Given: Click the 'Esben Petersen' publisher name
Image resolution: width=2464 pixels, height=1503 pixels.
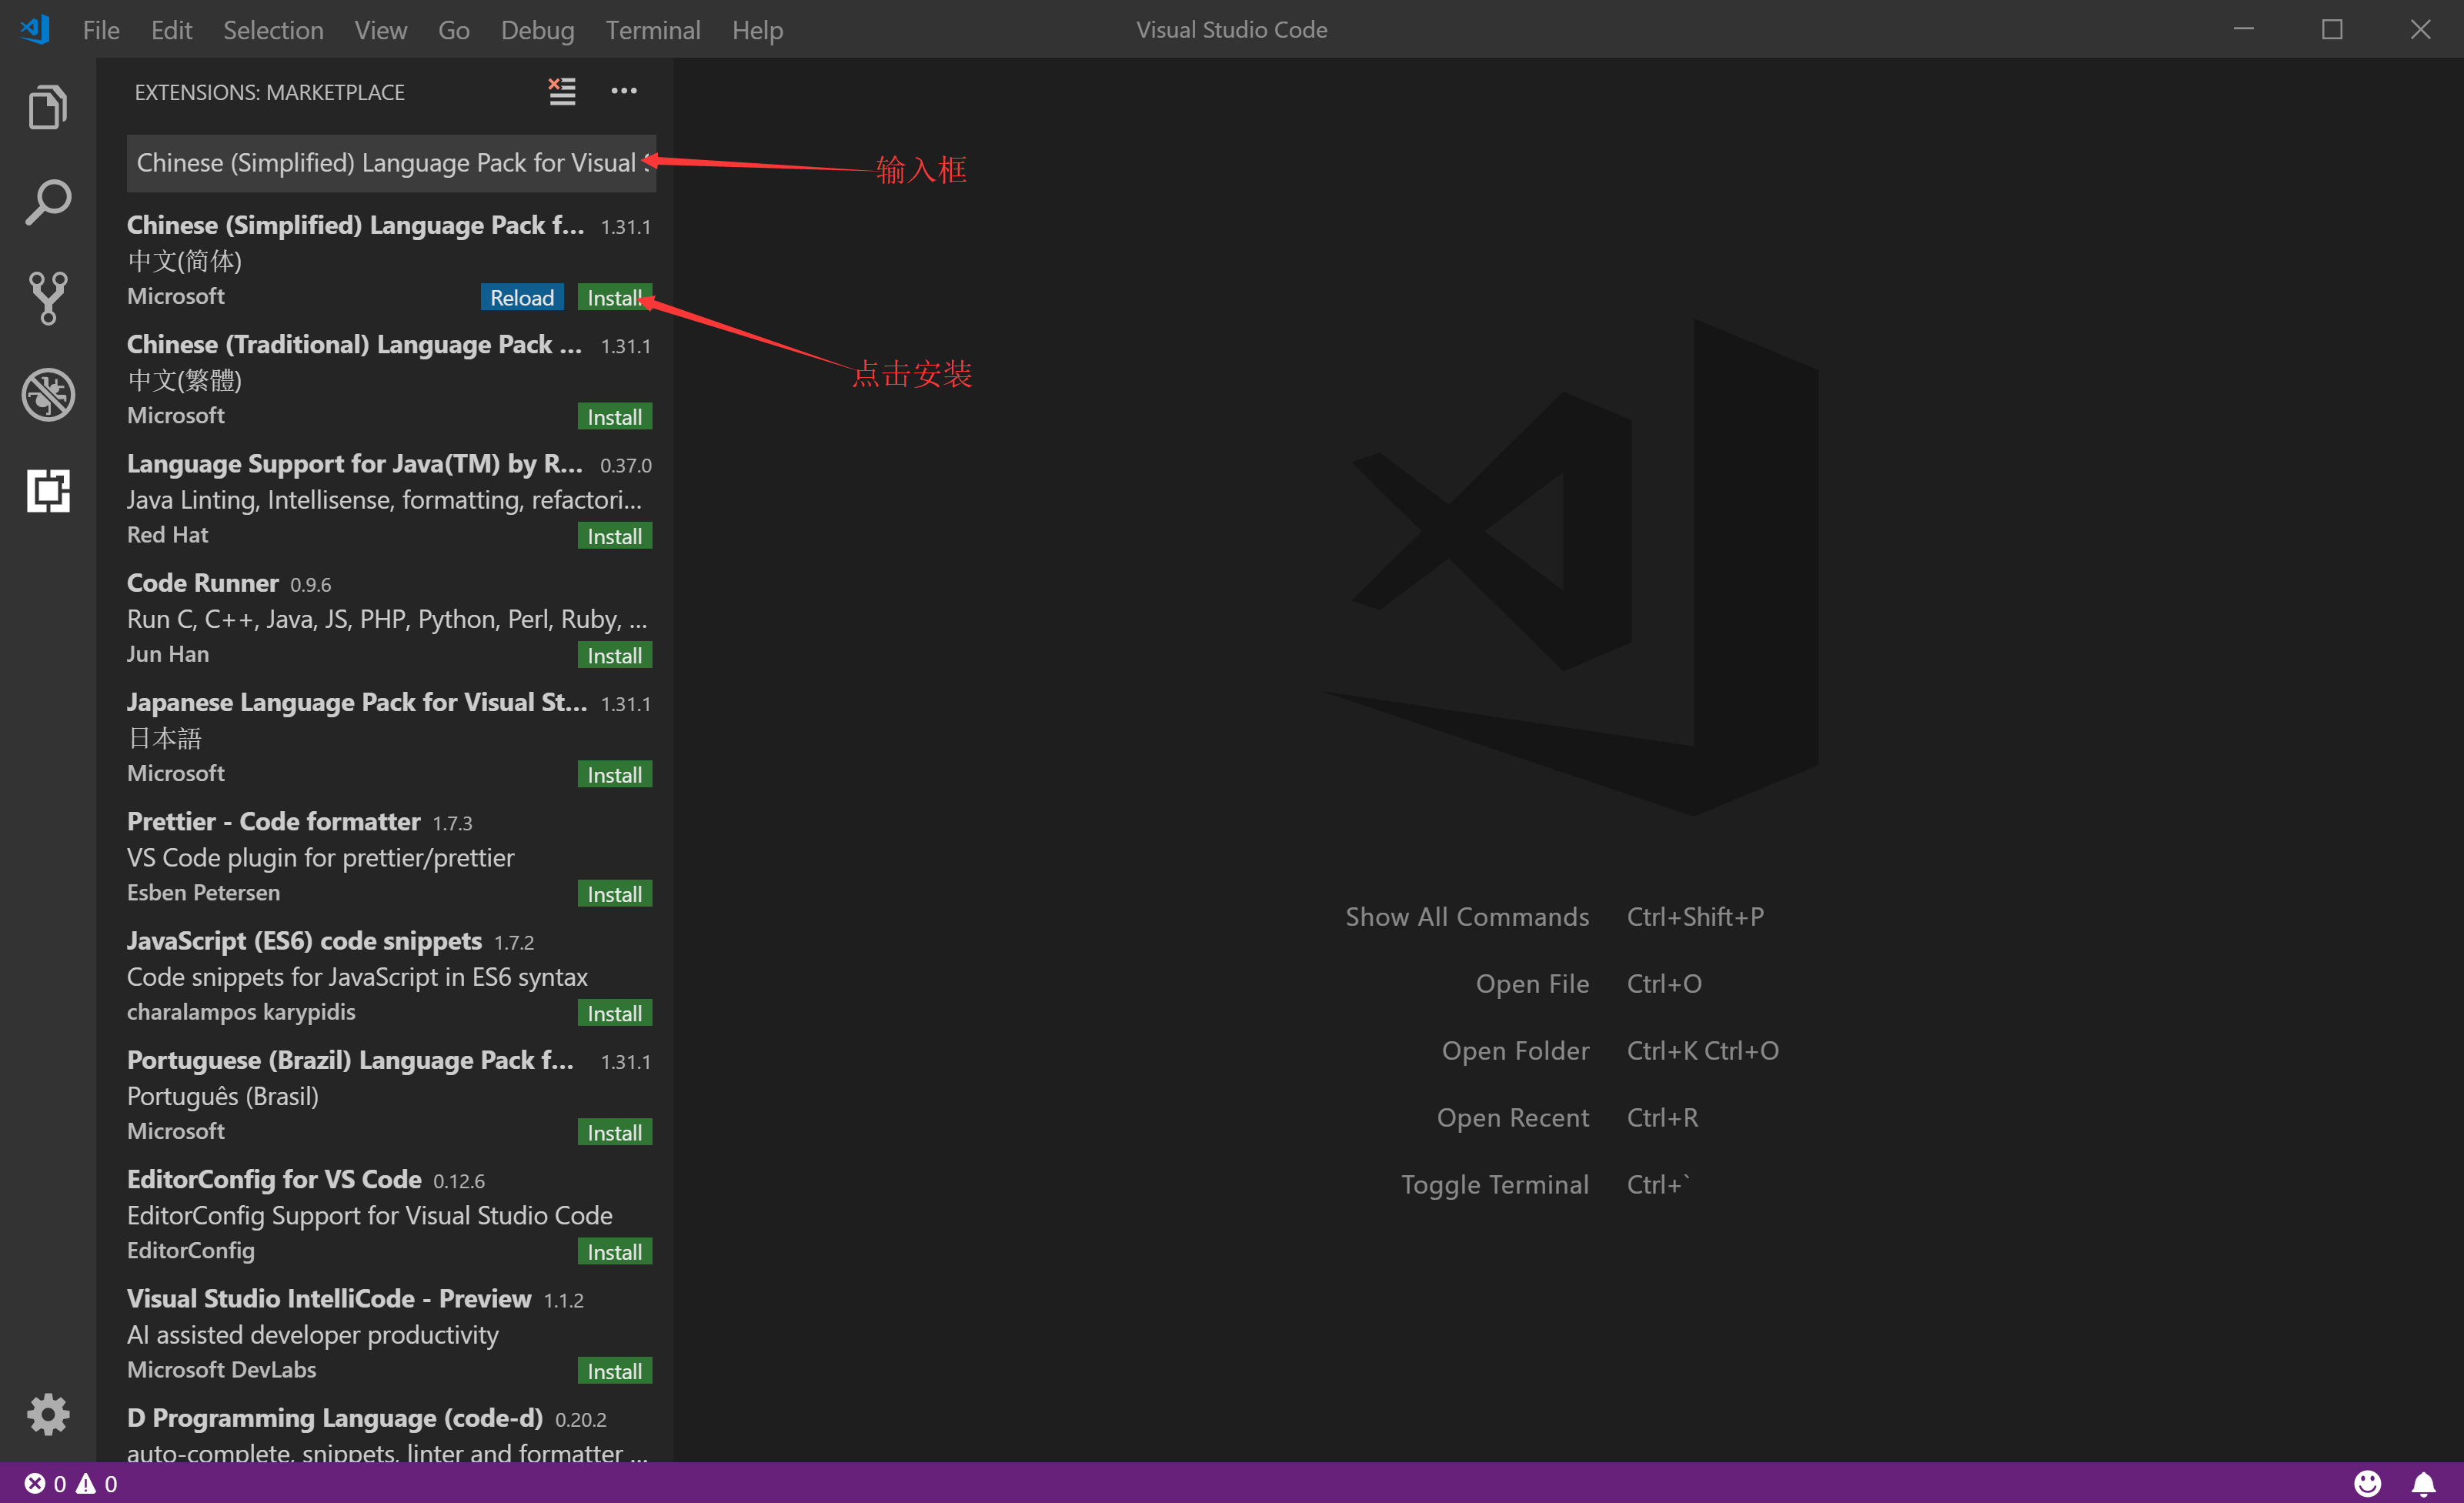Looking at the screenshot, I should tap(203, 892).
